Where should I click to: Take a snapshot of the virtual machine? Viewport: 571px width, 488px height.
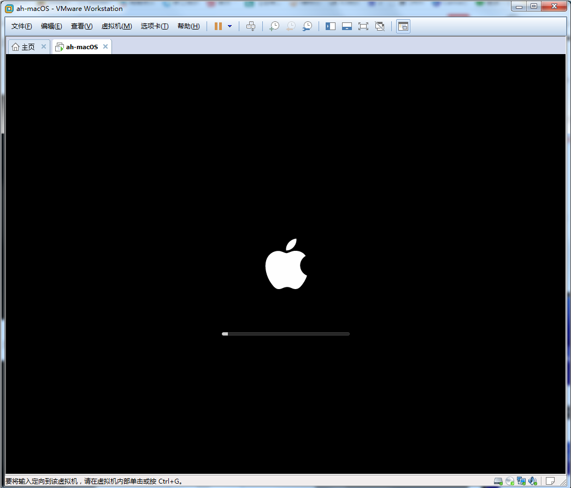click(274, 26)
